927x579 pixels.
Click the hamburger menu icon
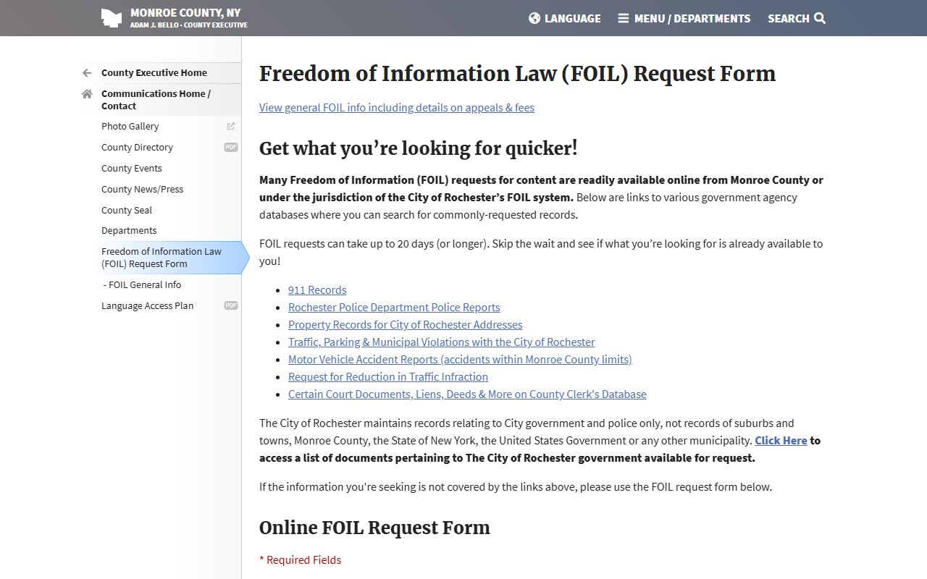623,18
